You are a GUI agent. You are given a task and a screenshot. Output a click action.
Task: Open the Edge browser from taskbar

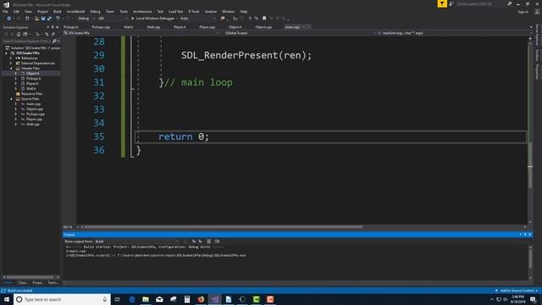pyautogui.click(x=132, y=299)
